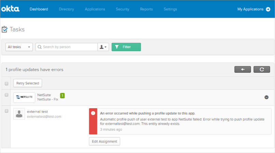Open the person type dropdown

tap(103, 47)
